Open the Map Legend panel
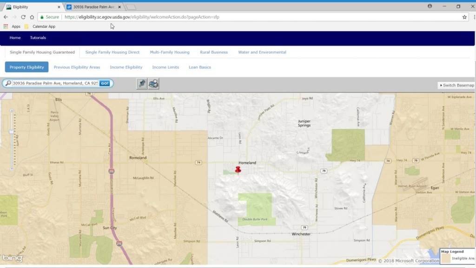Viewport: 476px width, 268px height. coord(452,252)
